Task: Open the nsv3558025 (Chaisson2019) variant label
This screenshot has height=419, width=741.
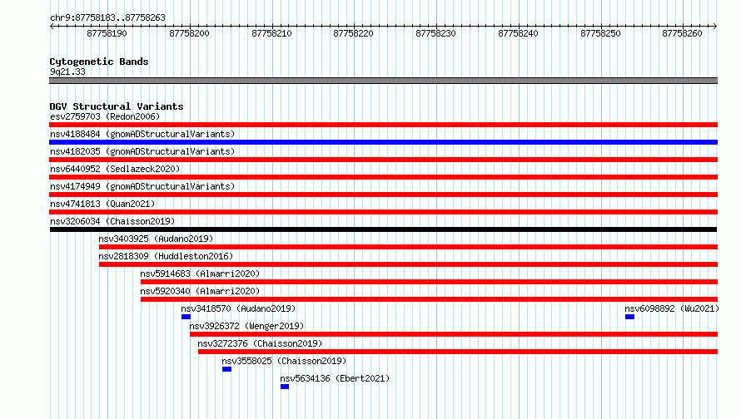Action: click(284, 361)
